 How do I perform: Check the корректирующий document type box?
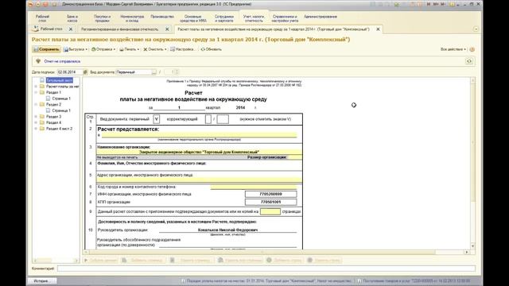click(208, 119)
